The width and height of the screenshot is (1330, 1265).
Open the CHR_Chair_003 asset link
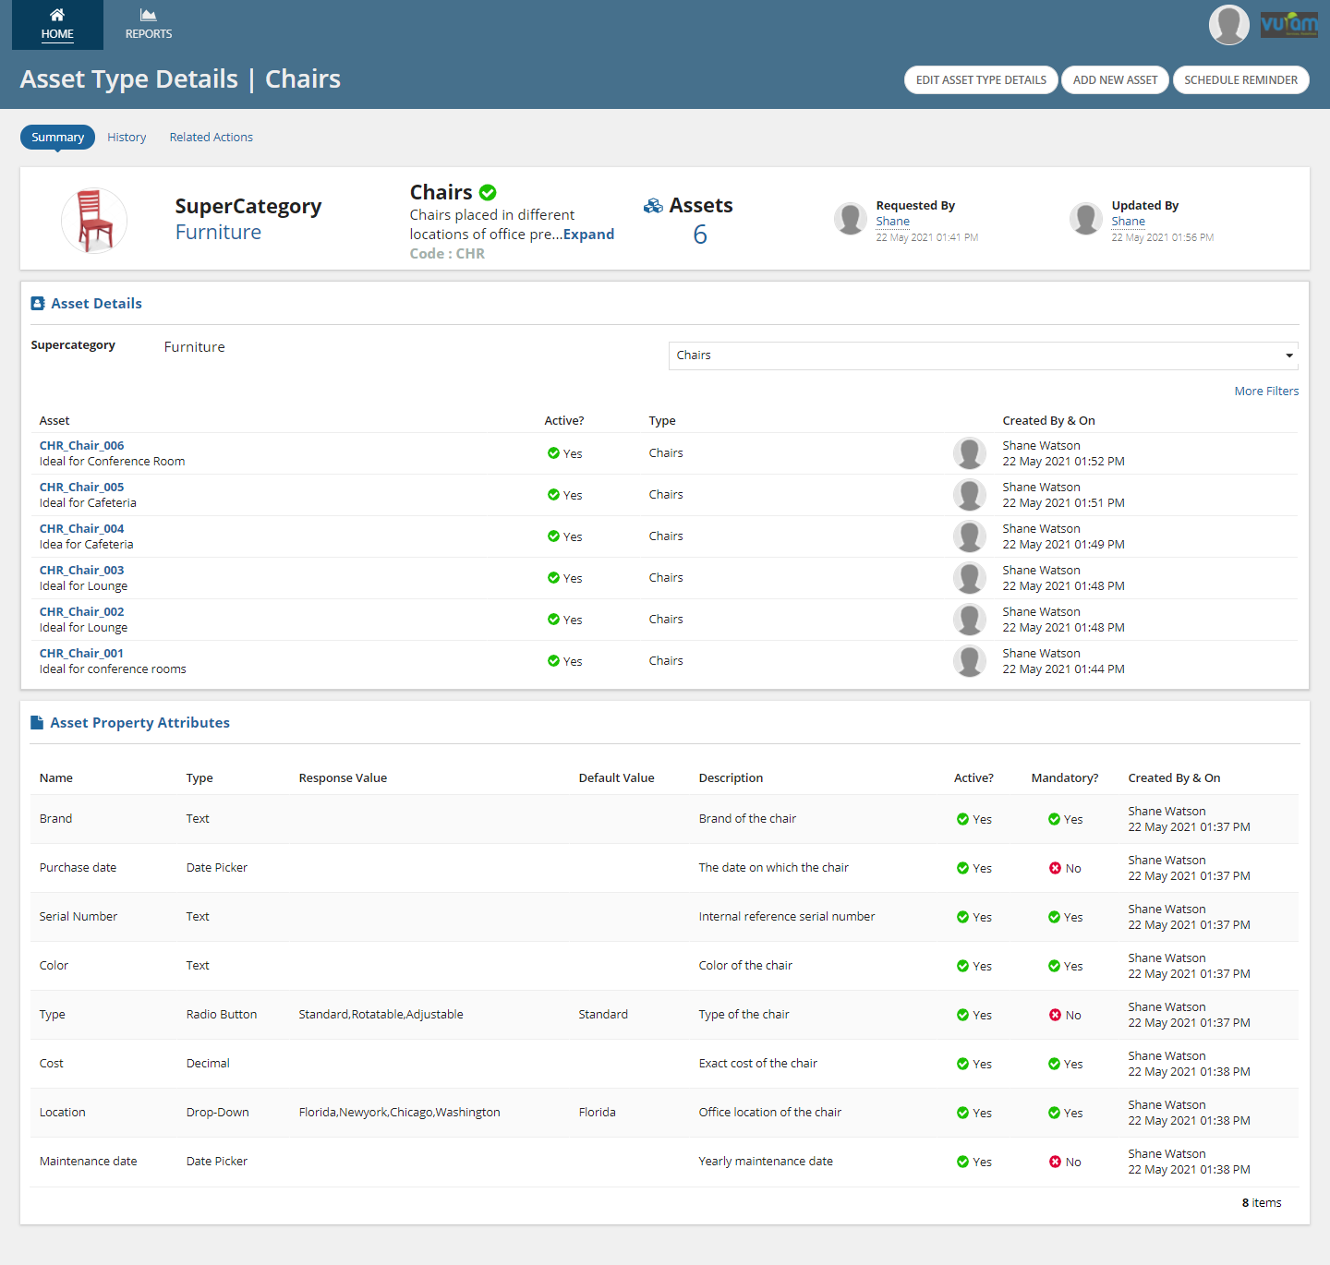click(x=81, y=570)
